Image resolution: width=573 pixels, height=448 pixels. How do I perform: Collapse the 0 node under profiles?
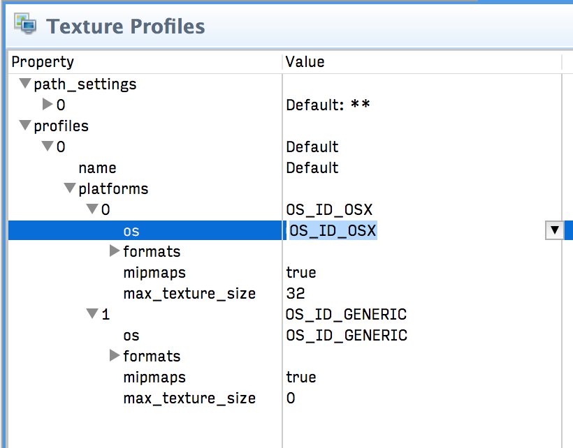coord(47,147)
